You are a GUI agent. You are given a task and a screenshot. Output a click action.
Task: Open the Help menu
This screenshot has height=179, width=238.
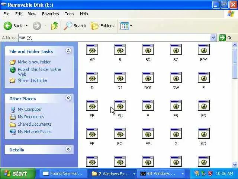point(84,14)
